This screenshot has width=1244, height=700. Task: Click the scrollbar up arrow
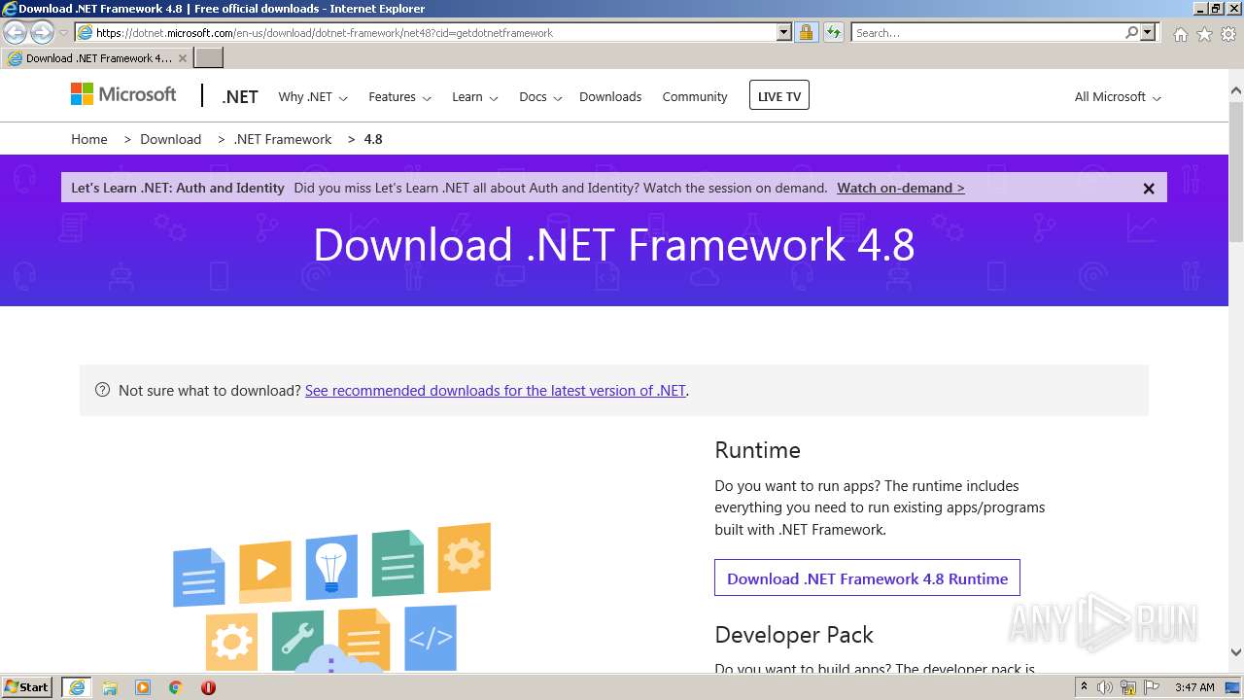[x=1236, y=91]
